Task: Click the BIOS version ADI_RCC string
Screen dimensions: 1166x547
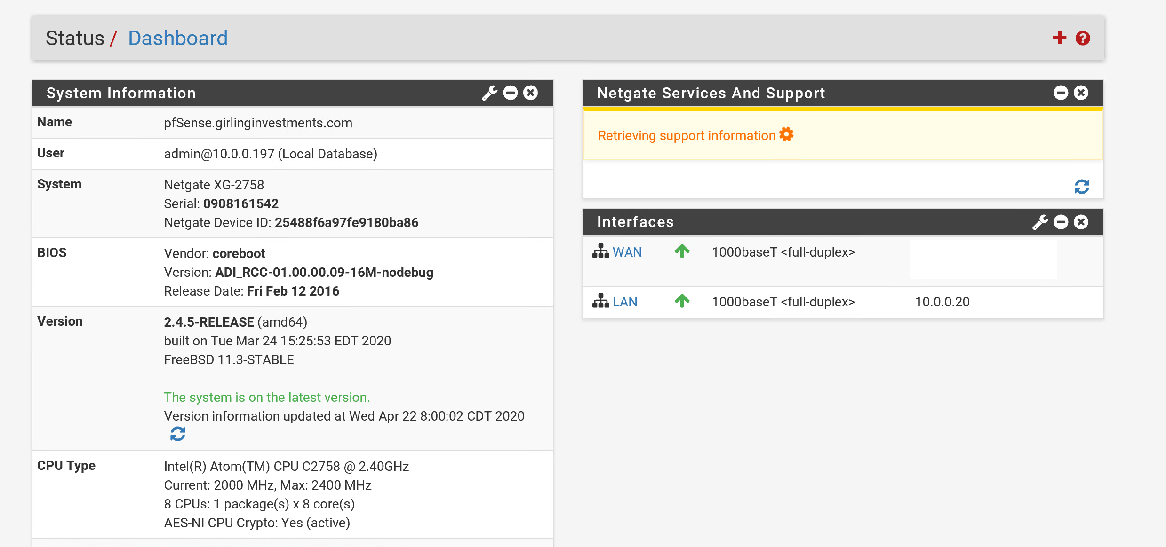Action: [324, 272]
